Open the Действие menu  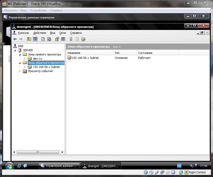[x=40, y=33]
